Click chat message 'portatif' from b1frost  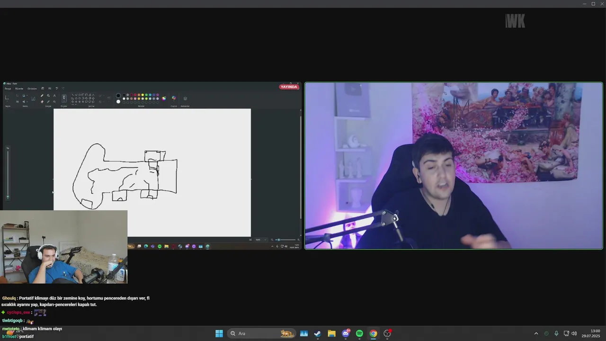(27, 336)
